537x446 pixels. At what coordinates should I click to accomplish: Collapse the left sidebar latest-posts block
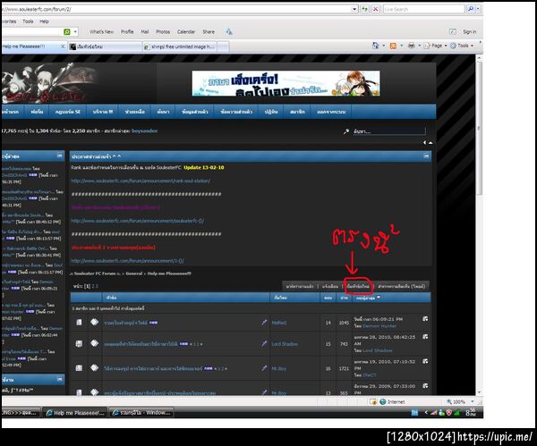(x=60, y=156)
